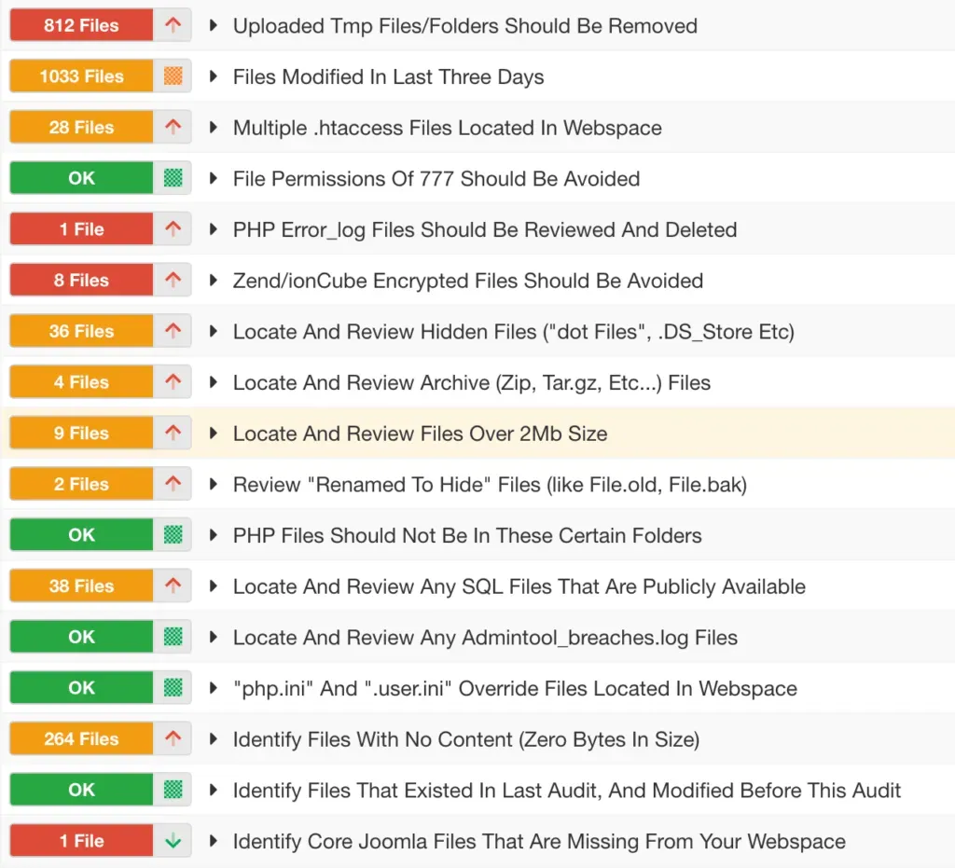Click the up arrow next to the "38 Files" badge
The width and height of the screenshot is (955, 868).
174,586
